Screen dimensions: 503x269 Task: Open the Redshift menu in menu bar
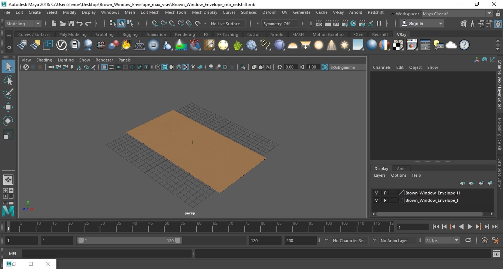375,12
